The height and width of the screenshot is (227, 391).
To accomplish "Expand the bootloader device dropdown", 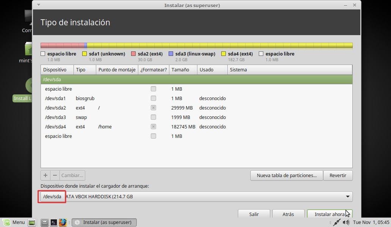I will 347,197.
